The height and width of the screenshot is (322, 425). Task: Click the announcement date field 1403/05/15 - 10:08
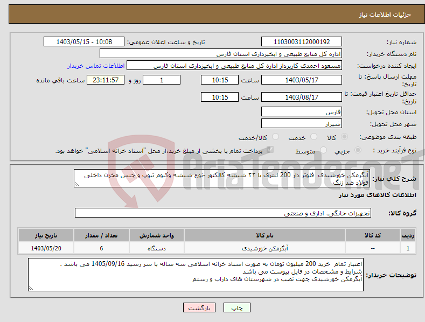(83, 42)
